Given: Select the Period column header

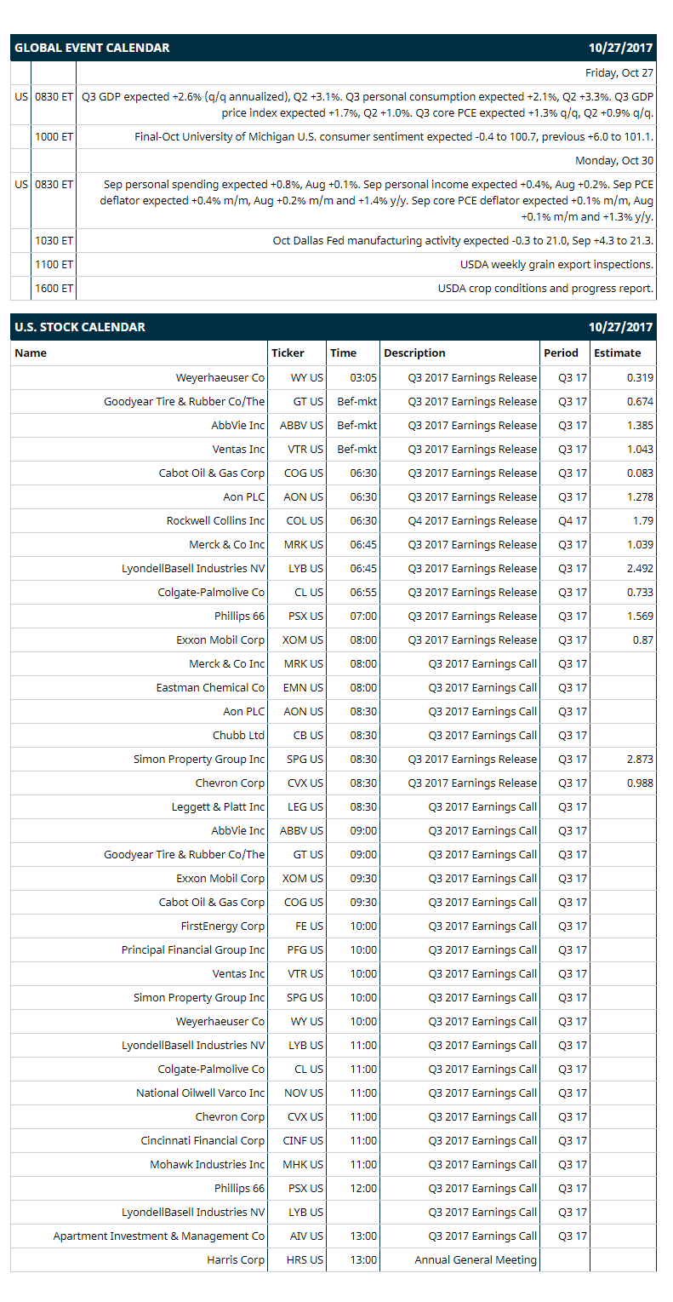Looking at the screenshot, I should (561, 353).
